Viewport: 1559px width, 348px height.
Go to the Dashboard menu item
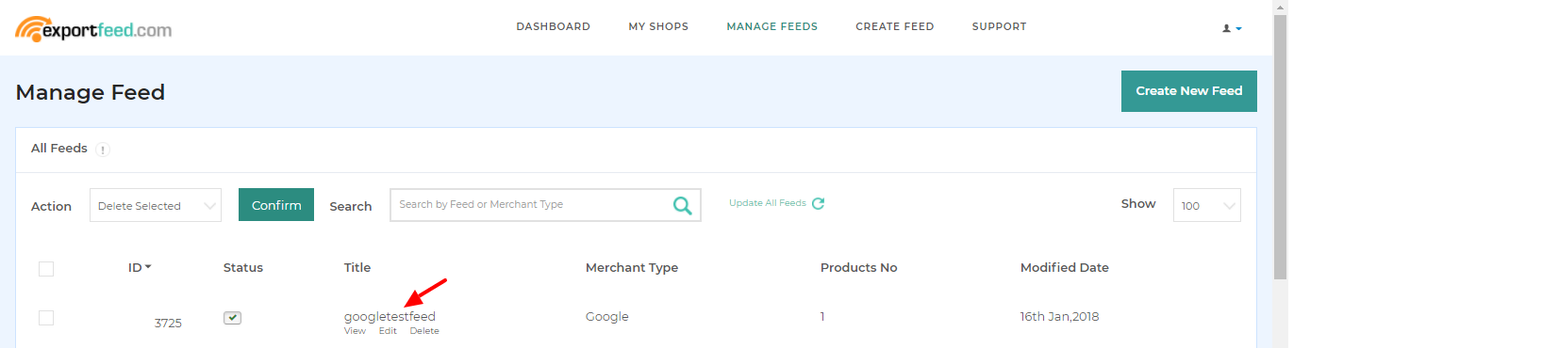553,26
